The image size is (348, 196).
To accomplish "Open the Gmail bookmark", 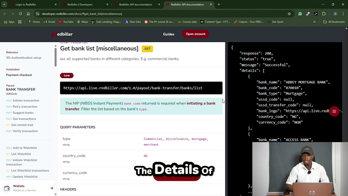I will pyautogui.click(x=49, y=22).
